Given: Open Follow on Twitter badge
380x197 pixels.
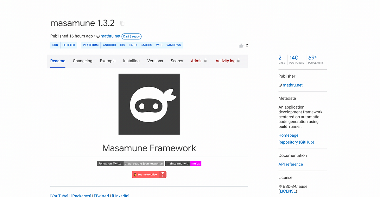Looking at the screenshot, I should [x=130, y=164].
